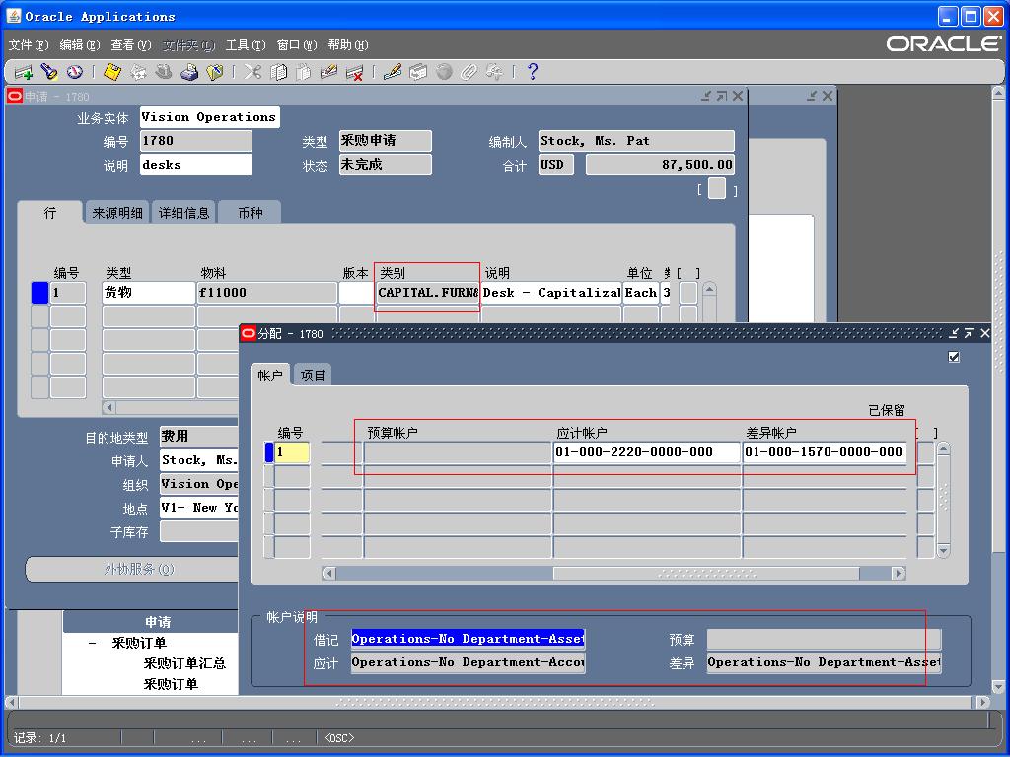Click the 物料 cell f11000
The width and height of the screenshot is (1010, 757).
[267, 292]
